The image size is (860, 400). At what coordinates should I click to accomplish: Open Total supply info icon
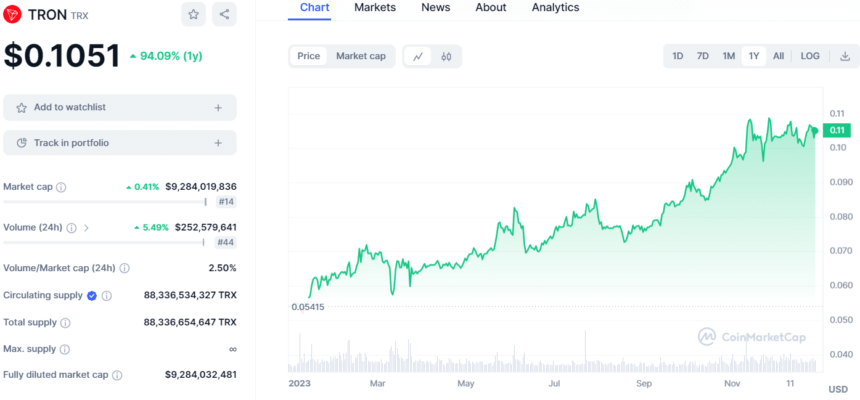pos(65,323)
